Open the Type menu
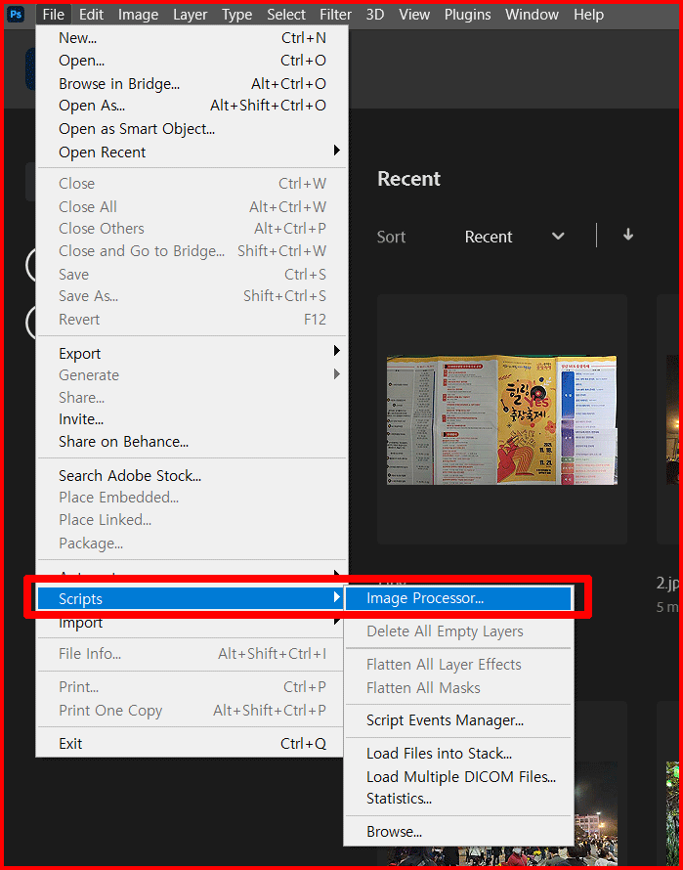 [236, 15]
